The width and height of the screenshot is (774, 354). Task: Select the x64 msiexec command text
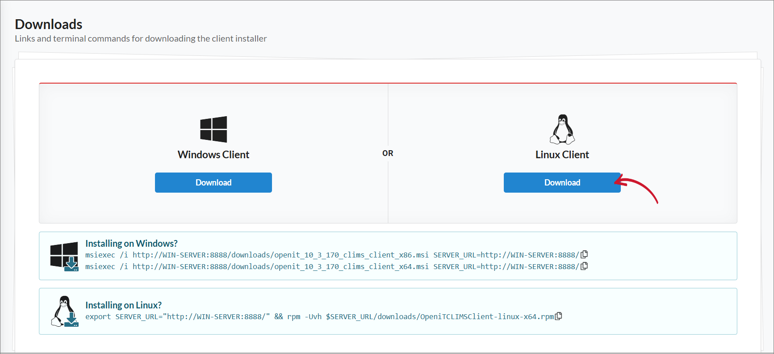coord(332,266)
